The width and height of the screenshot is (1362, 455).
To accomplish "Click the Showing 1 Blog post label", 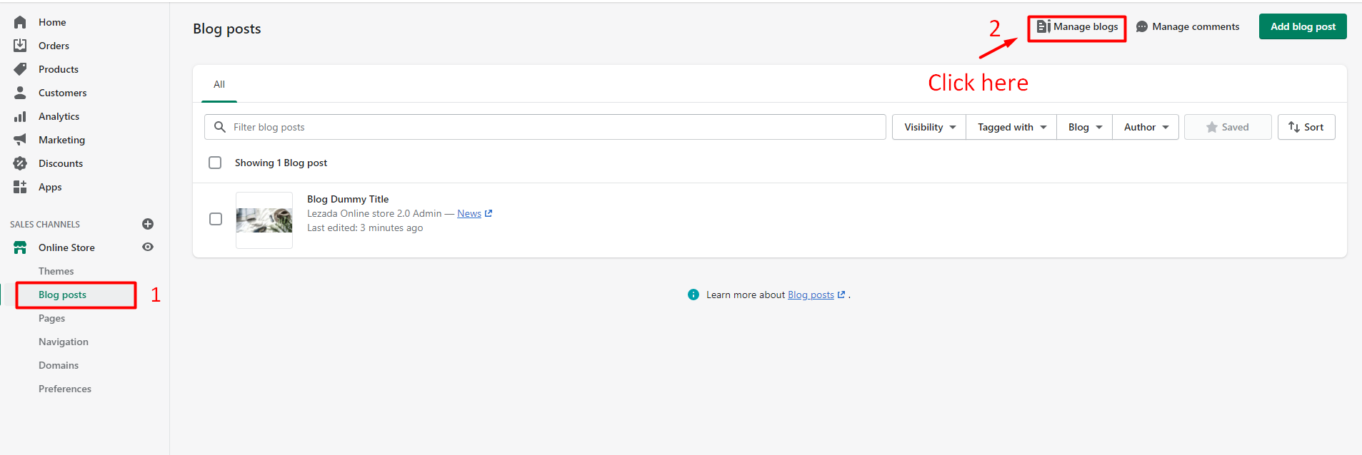I will (x=281, y=163).
